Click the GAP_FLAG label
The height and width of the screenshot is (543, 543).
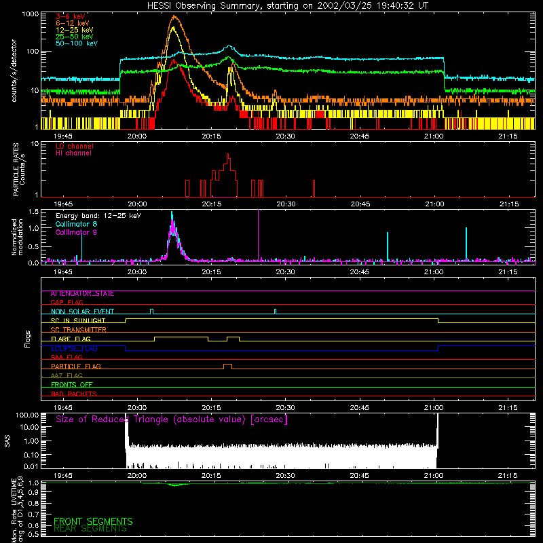click(67, 302)
